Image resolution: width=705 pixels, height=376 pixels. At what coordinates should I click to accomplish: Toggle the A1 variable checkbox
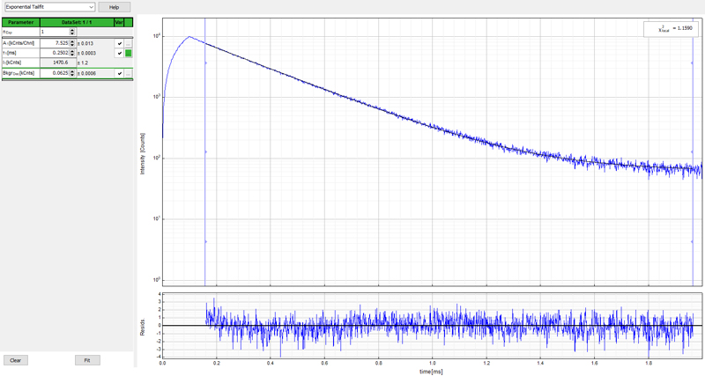coord(119,43)
